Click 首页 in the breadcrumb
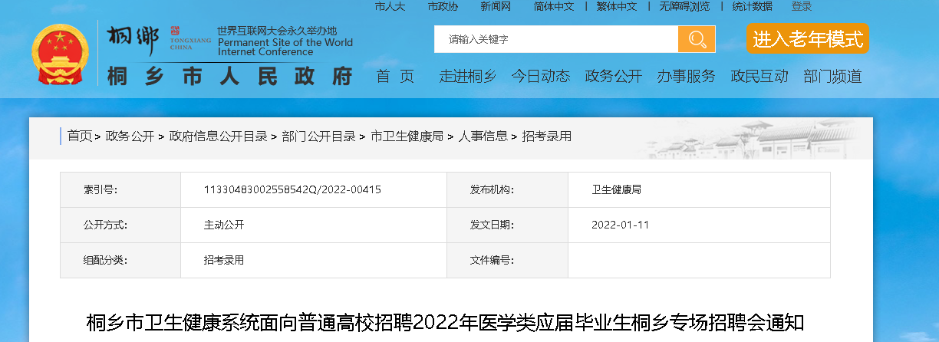The height and width of the screenshot is (342, 939). coord(80,136)
